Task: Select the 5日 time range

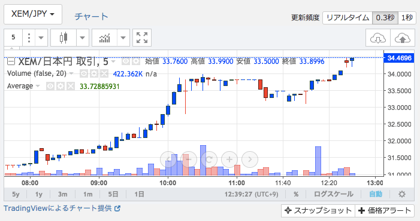Action: (113, 194)
